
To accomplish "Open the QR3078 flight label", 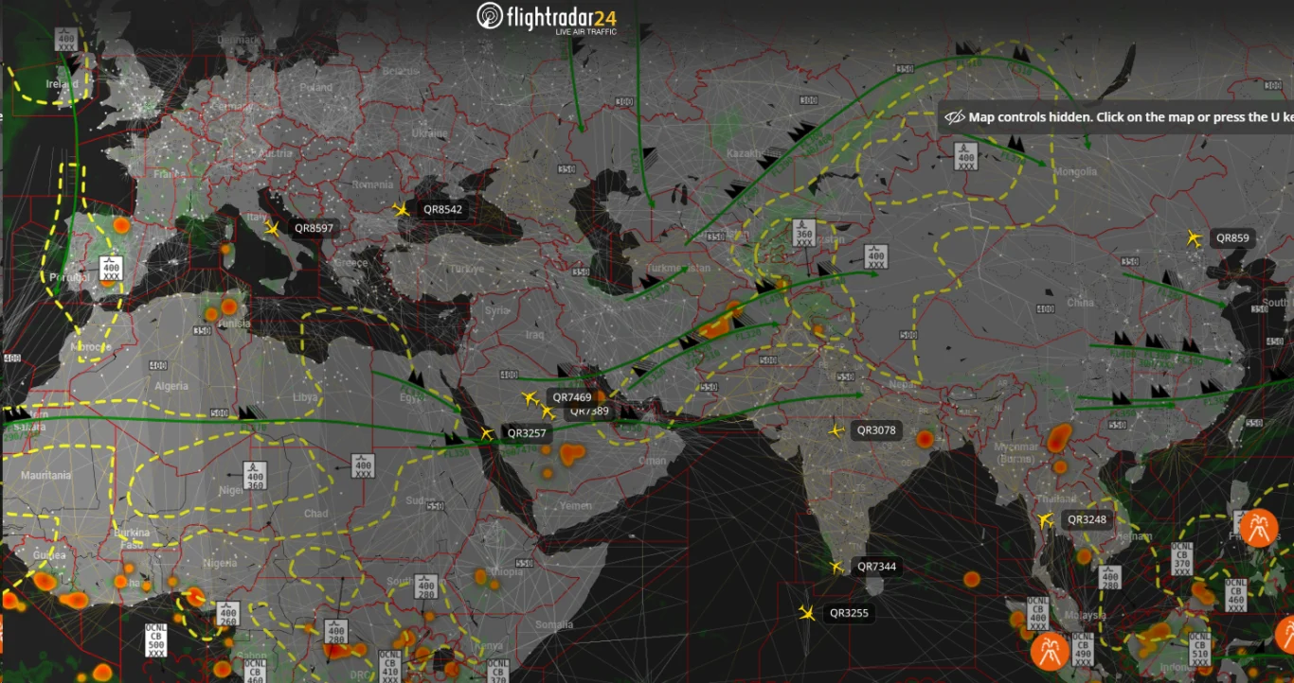I will point(876,430).
